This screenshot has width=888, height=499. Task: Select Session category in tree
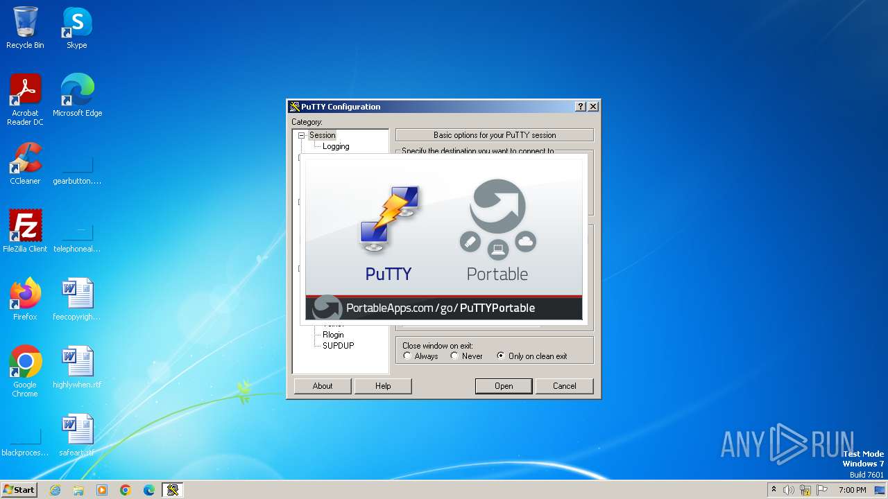(322, 135)
